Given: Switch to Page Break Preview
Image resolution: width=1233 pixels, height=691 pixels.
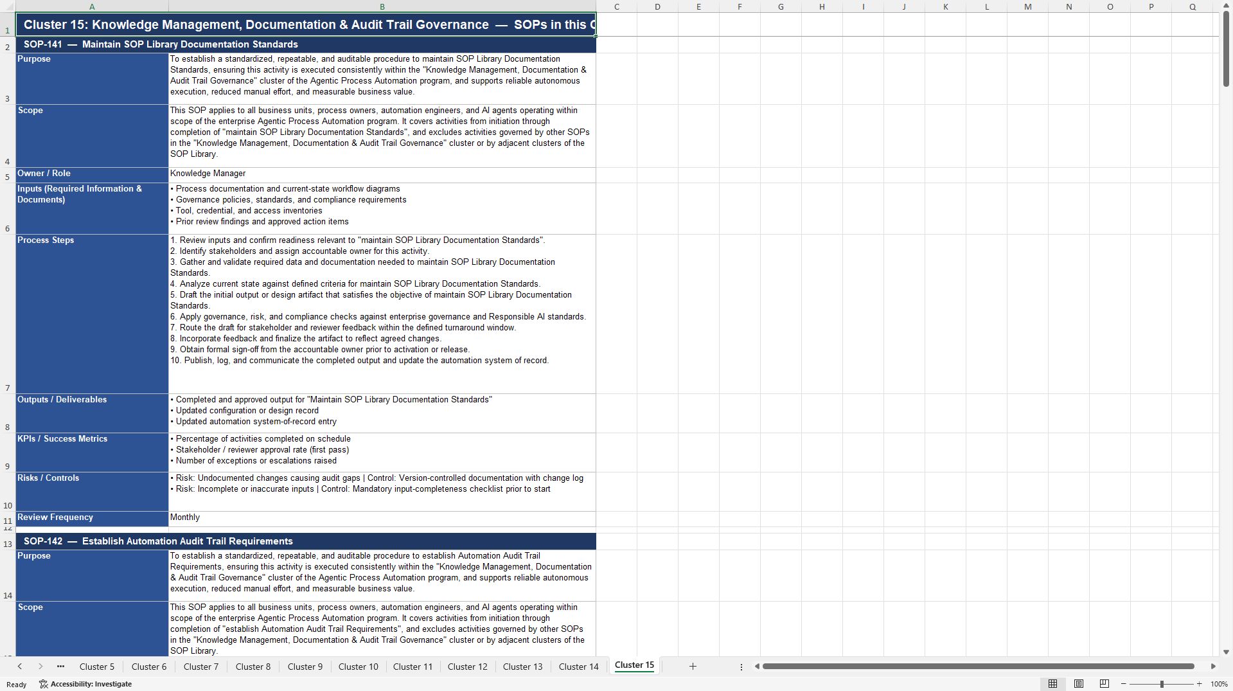Looking at the screenshot, I should coord(1104,684).
